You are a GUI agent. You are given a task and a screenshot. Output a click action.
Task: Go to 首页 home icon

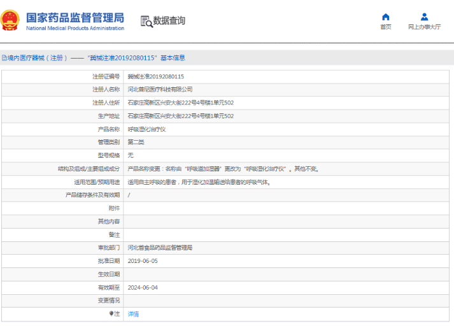(386, 17)
